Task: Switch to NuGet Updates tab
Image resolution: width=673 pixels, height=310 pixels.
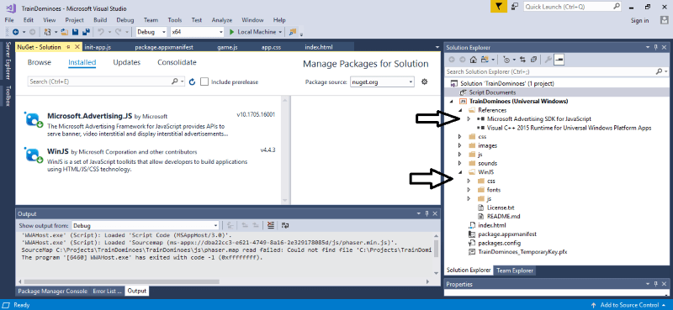Action: [x=127, y=63]
